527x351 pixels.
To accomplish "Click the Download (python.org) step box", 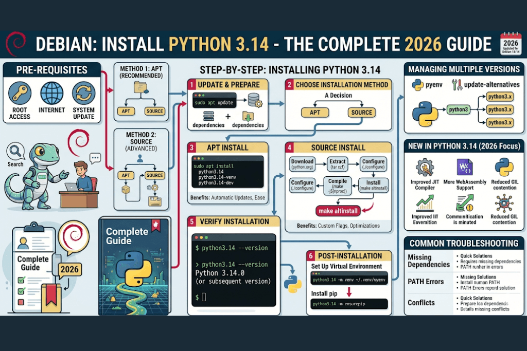I will click(x=302, y=164).
